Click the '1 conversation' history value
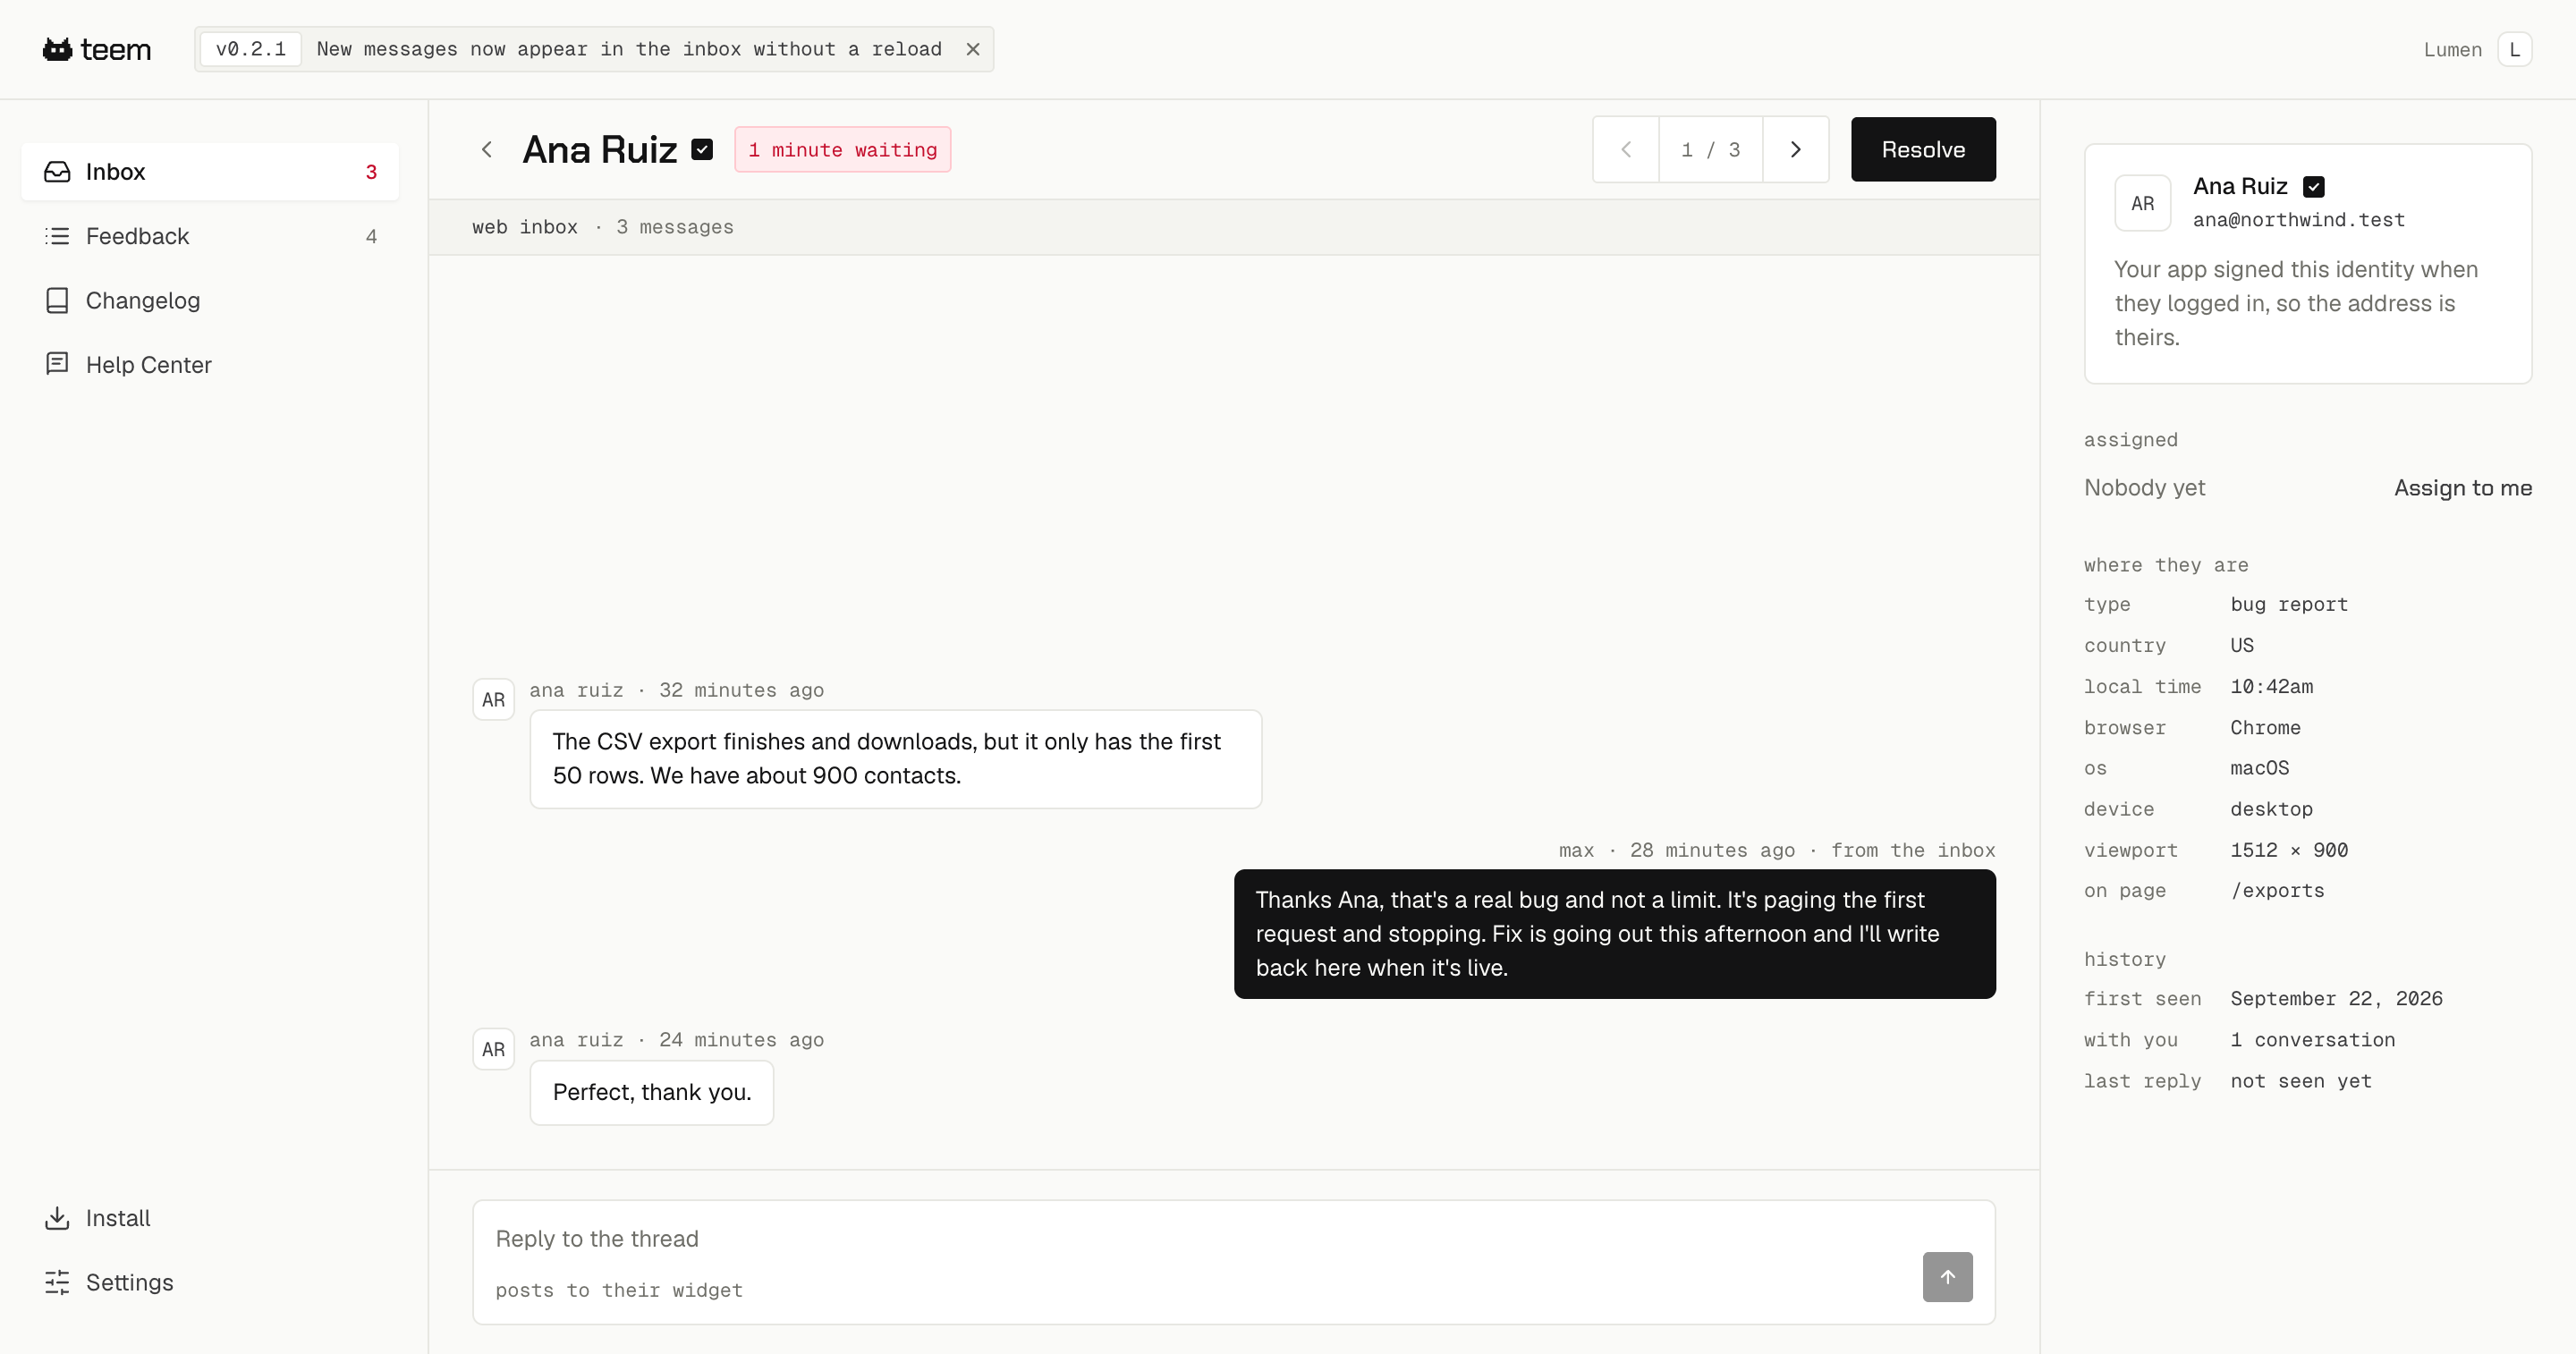The height and width of the screenshot is (1354, 2576). [2313, 1040]
